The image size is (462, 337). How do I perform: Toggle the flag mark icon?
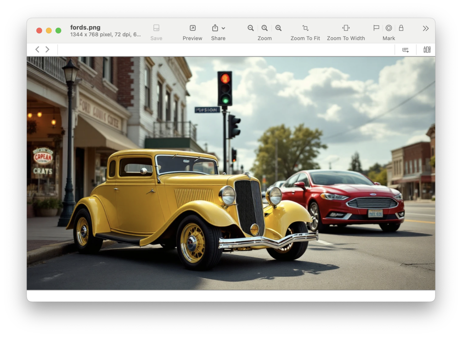(376, 28)
